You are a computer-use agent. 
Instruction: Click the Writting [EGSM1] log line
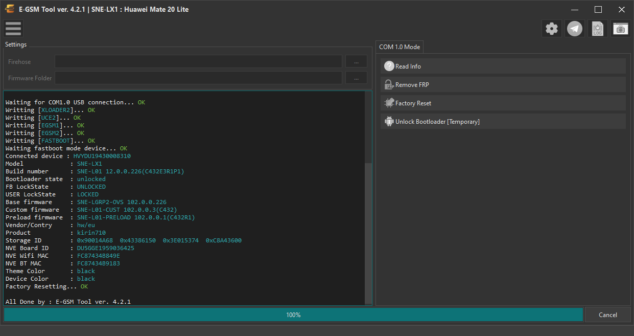[x=45, y=125]
